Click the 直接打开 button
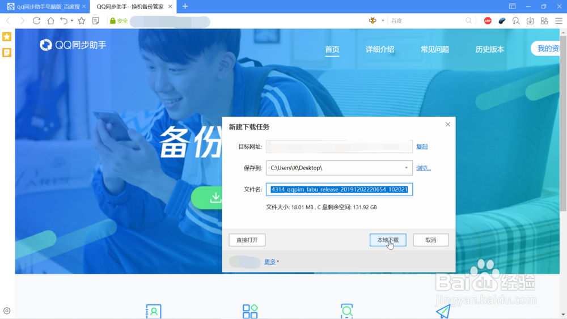Screen dimensions: 567x319 tap(247, 240)
